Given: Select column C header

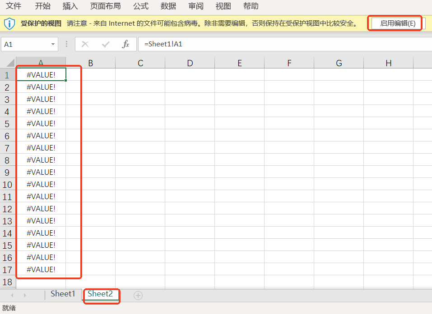Looking at the screenshot, I should point(140,63).
